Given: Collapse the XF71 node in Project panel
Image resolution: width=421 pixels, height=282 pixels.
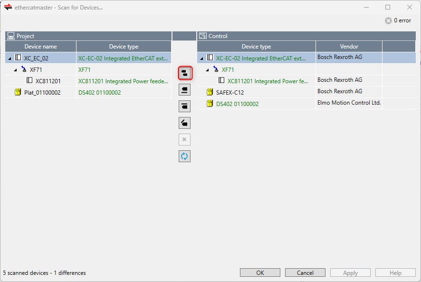Looking at the screenshot, I should 15,69.
